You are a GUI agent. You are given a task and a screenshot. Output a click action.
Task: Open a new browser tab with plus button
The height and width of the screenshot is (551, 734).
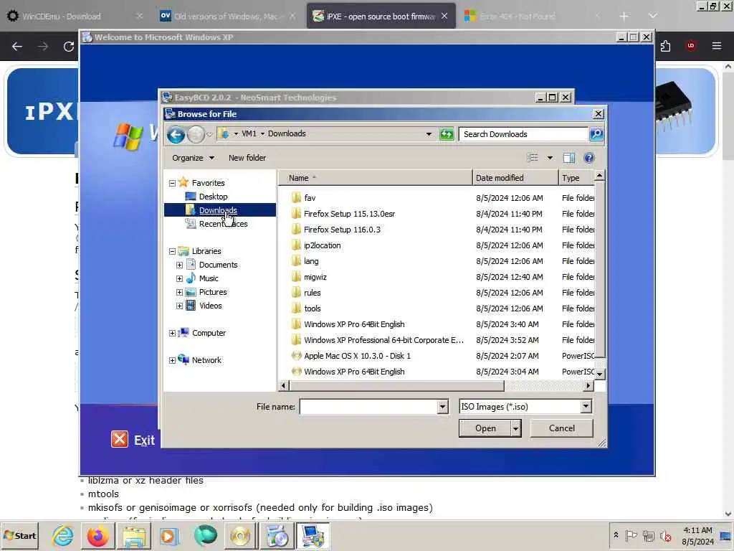(x=624, y=17)
